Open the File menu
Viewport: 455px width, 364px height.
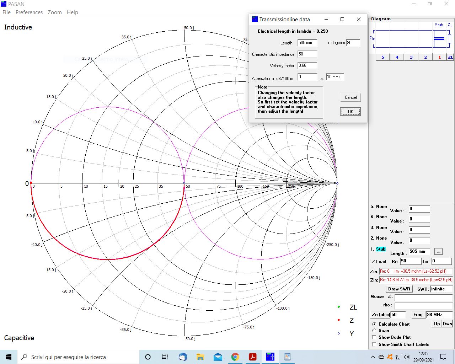6,12
